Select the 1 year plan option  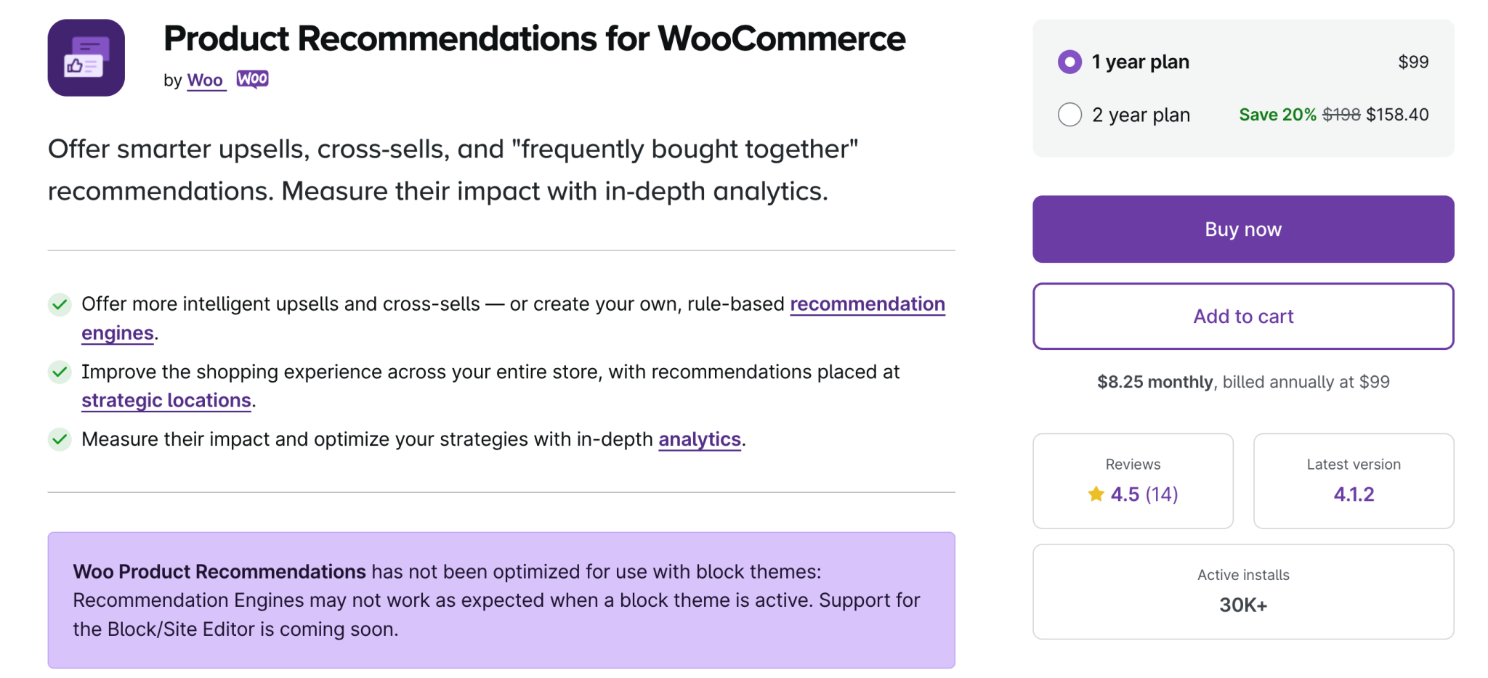tap(1069, 62)
